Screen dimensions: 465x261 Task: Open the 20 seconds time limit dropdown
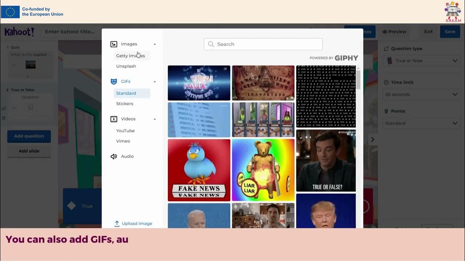point(421,94)
